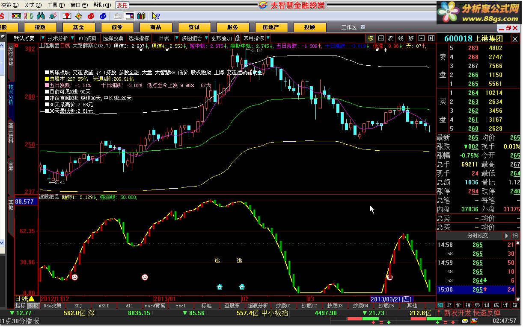Click the 权 adjustment button
This screenshot has height=327, width=523.
(x=391, y=38)
